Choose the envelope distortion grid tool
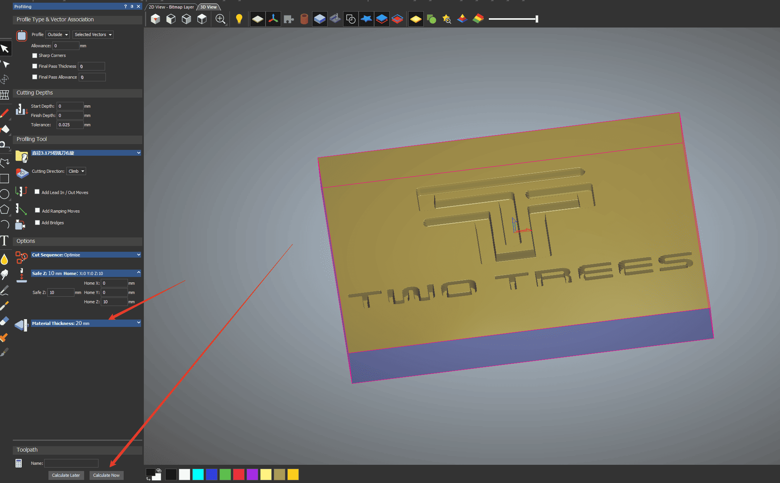The height and width of the screenshot is (483, 780). [5, 95]
